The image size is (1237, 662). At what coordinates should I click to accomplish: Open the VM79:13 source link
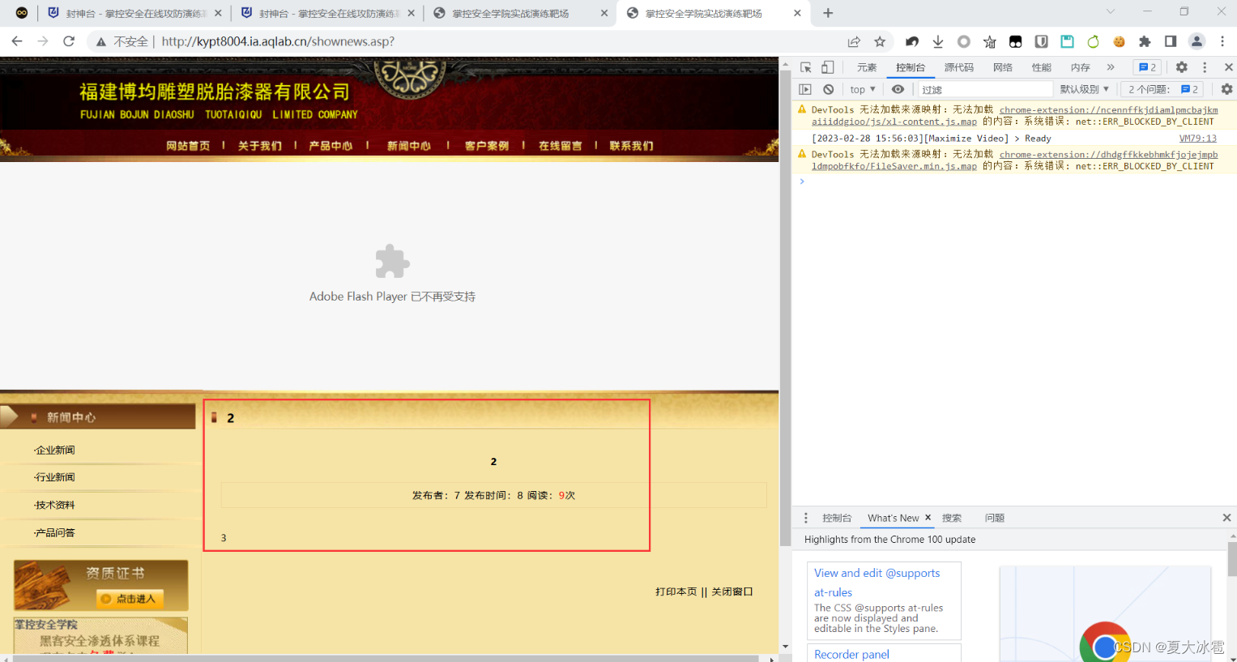coord(1198,139)
